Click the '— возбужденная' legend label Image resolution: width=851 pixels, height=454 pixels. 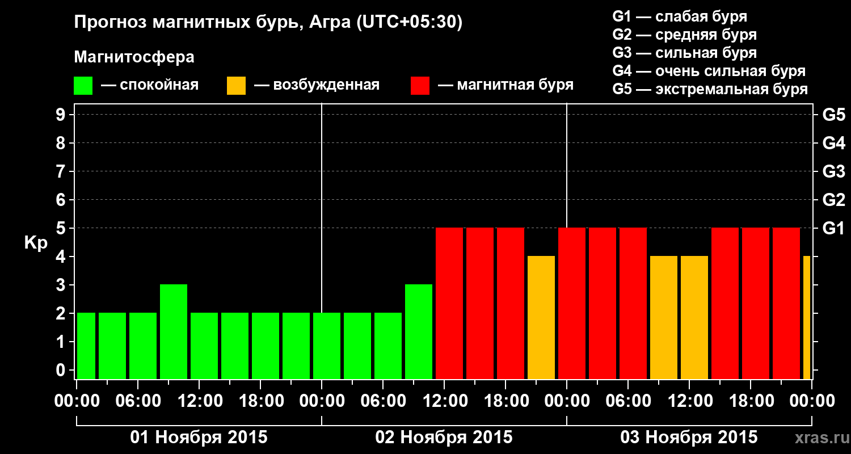point(317,86)
